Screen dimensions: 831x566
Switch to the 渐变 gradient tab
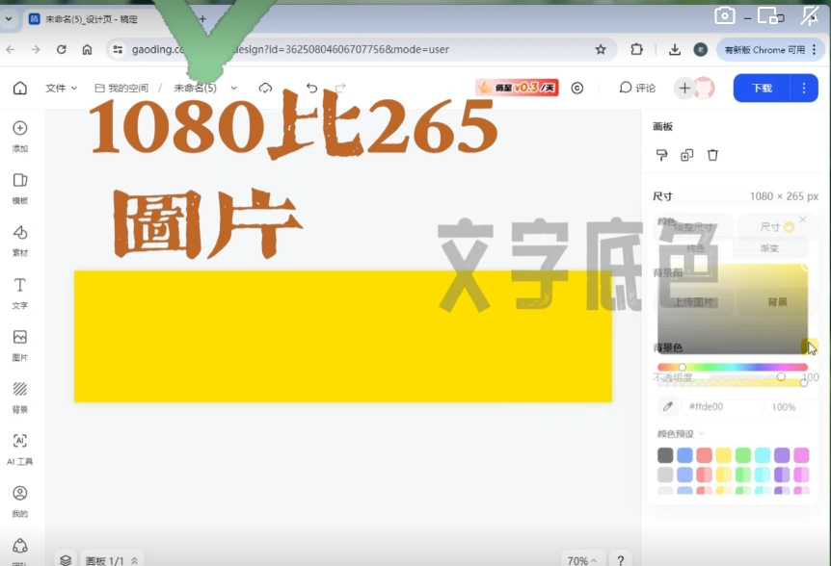[x=769, y=248]
